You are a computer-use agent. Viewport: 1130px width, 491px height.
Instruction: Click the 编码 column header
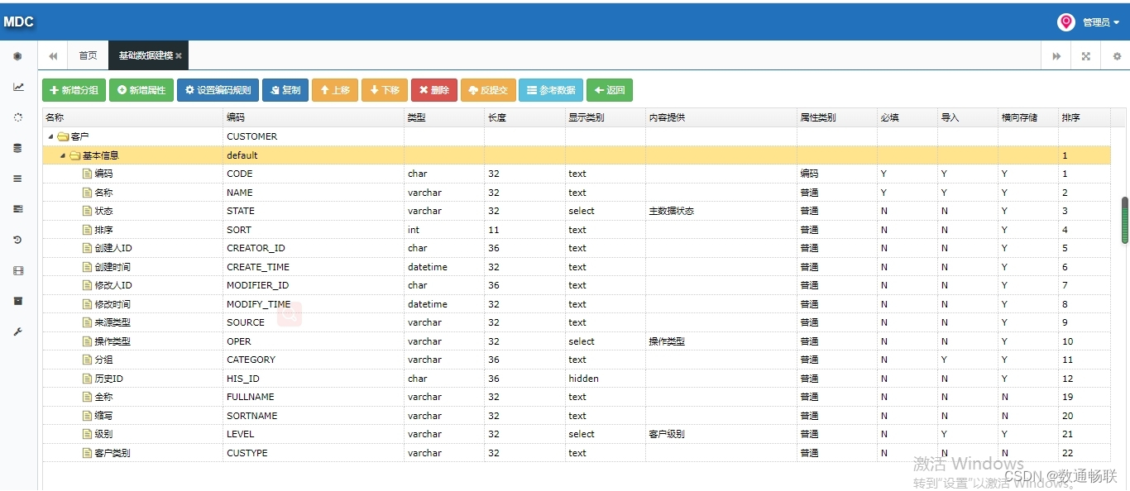pos(314,117)
